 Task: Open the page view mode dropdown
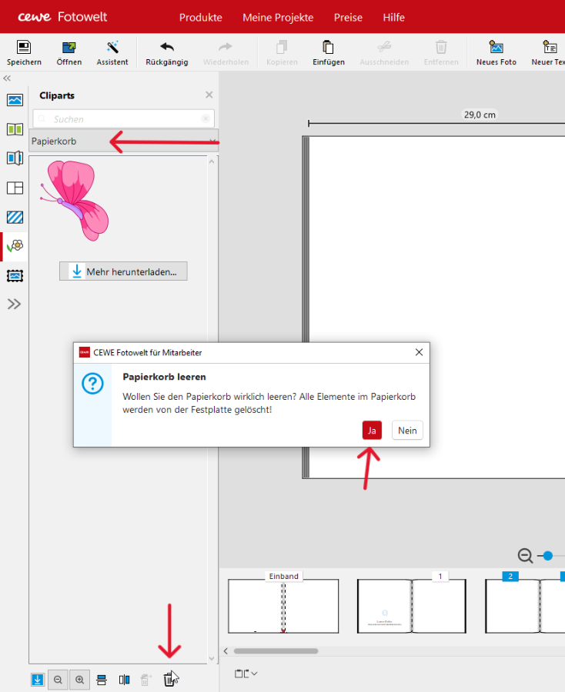click(246, 674)
